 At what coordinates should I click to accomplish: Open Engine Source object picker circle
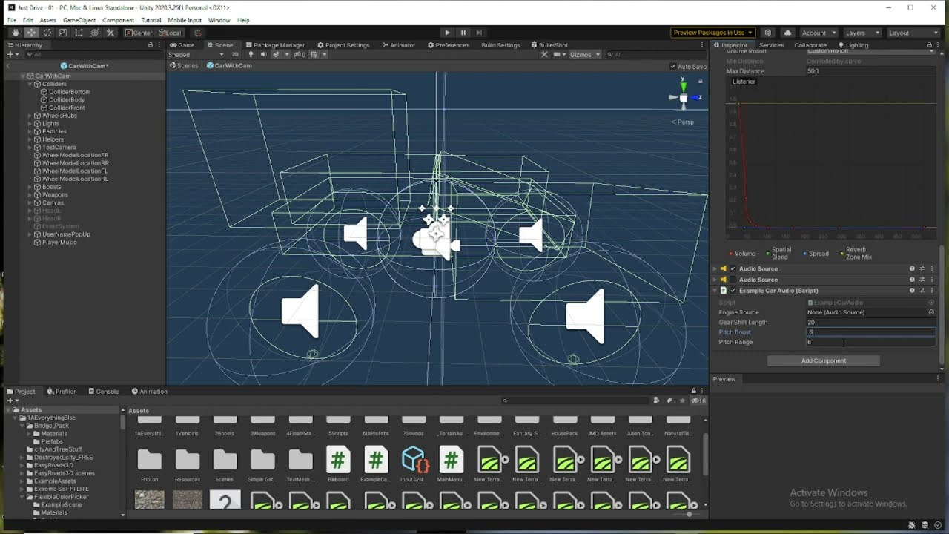click(x=931, y=312)
